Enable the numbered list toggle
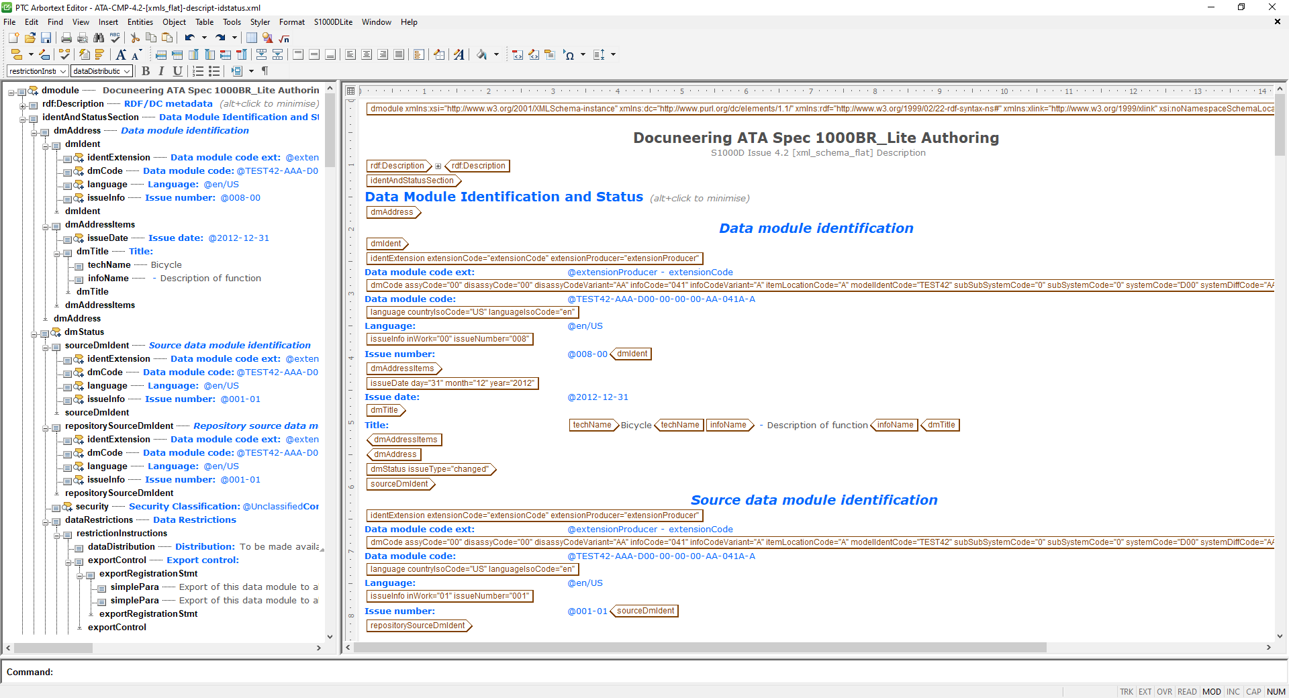The width and height of the screenshot is (1289, 698). pos(198,71)
